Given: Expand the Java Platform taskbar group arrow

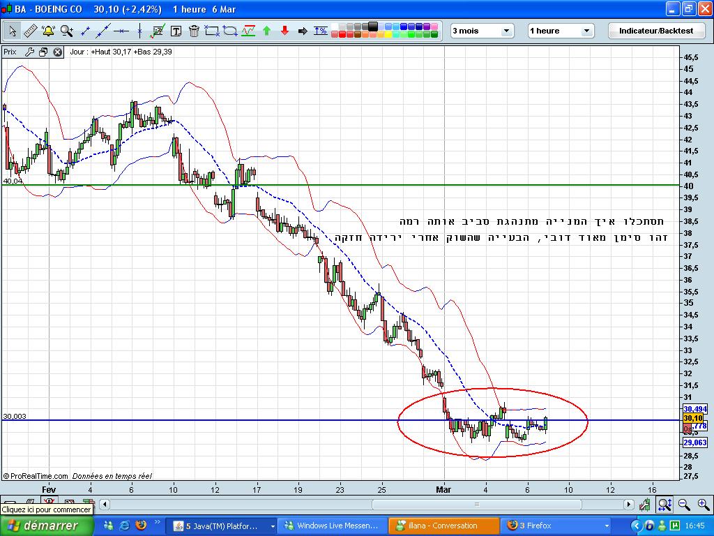Looking at the screenshot, I should click(x=273, y=526).
